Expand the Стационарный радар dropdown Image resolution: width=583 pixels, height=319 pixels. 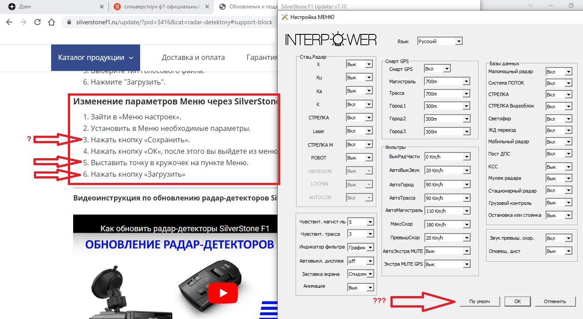(559, 191)
